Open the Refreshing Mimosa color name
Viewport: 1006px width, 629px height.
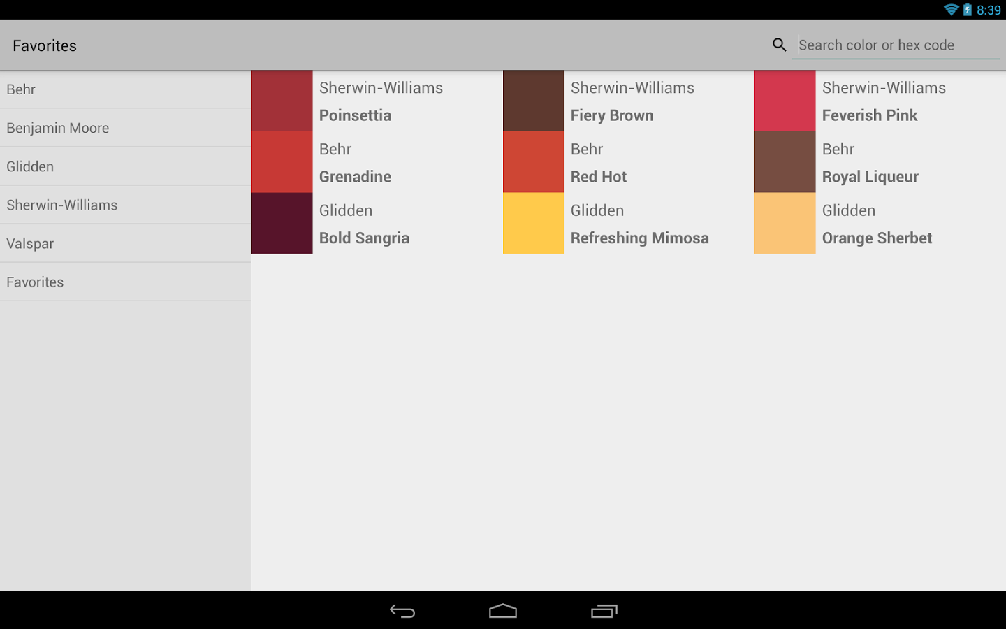(x=640, y=238)
